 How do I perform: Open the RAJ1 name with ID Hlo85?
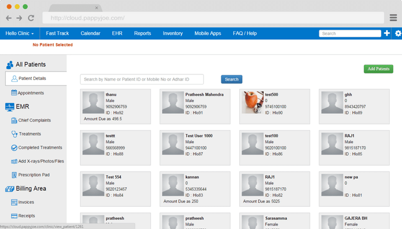tap(349, 136)
